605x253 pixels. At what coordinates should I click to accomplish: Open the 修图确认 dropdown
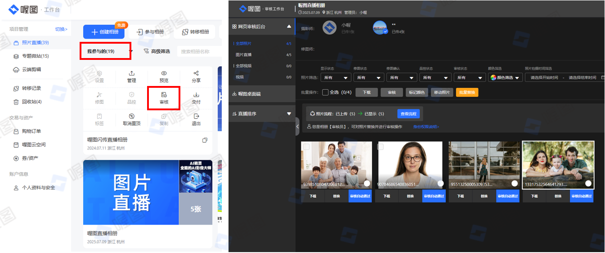[x=402, y=77]
